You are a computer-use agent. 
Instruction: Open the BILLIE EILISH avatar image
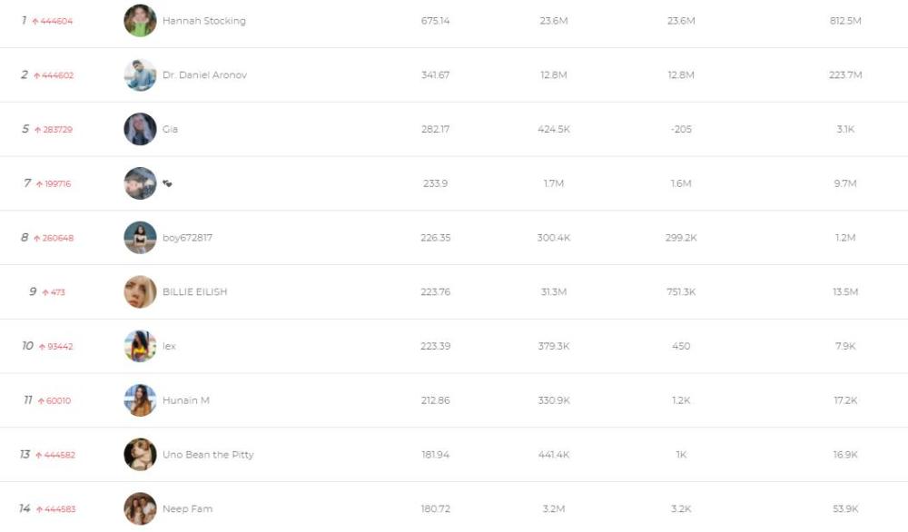(140, 291)
